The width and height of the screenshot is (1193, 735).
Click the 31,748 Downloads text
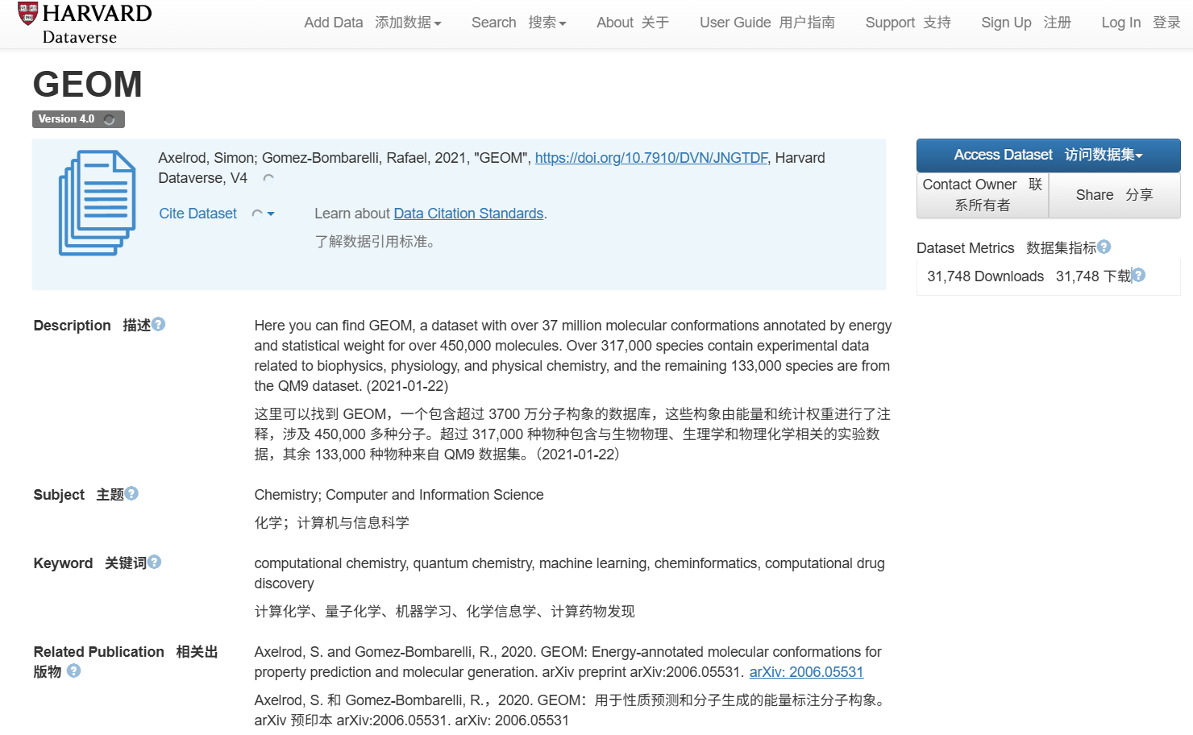(985, 276)
